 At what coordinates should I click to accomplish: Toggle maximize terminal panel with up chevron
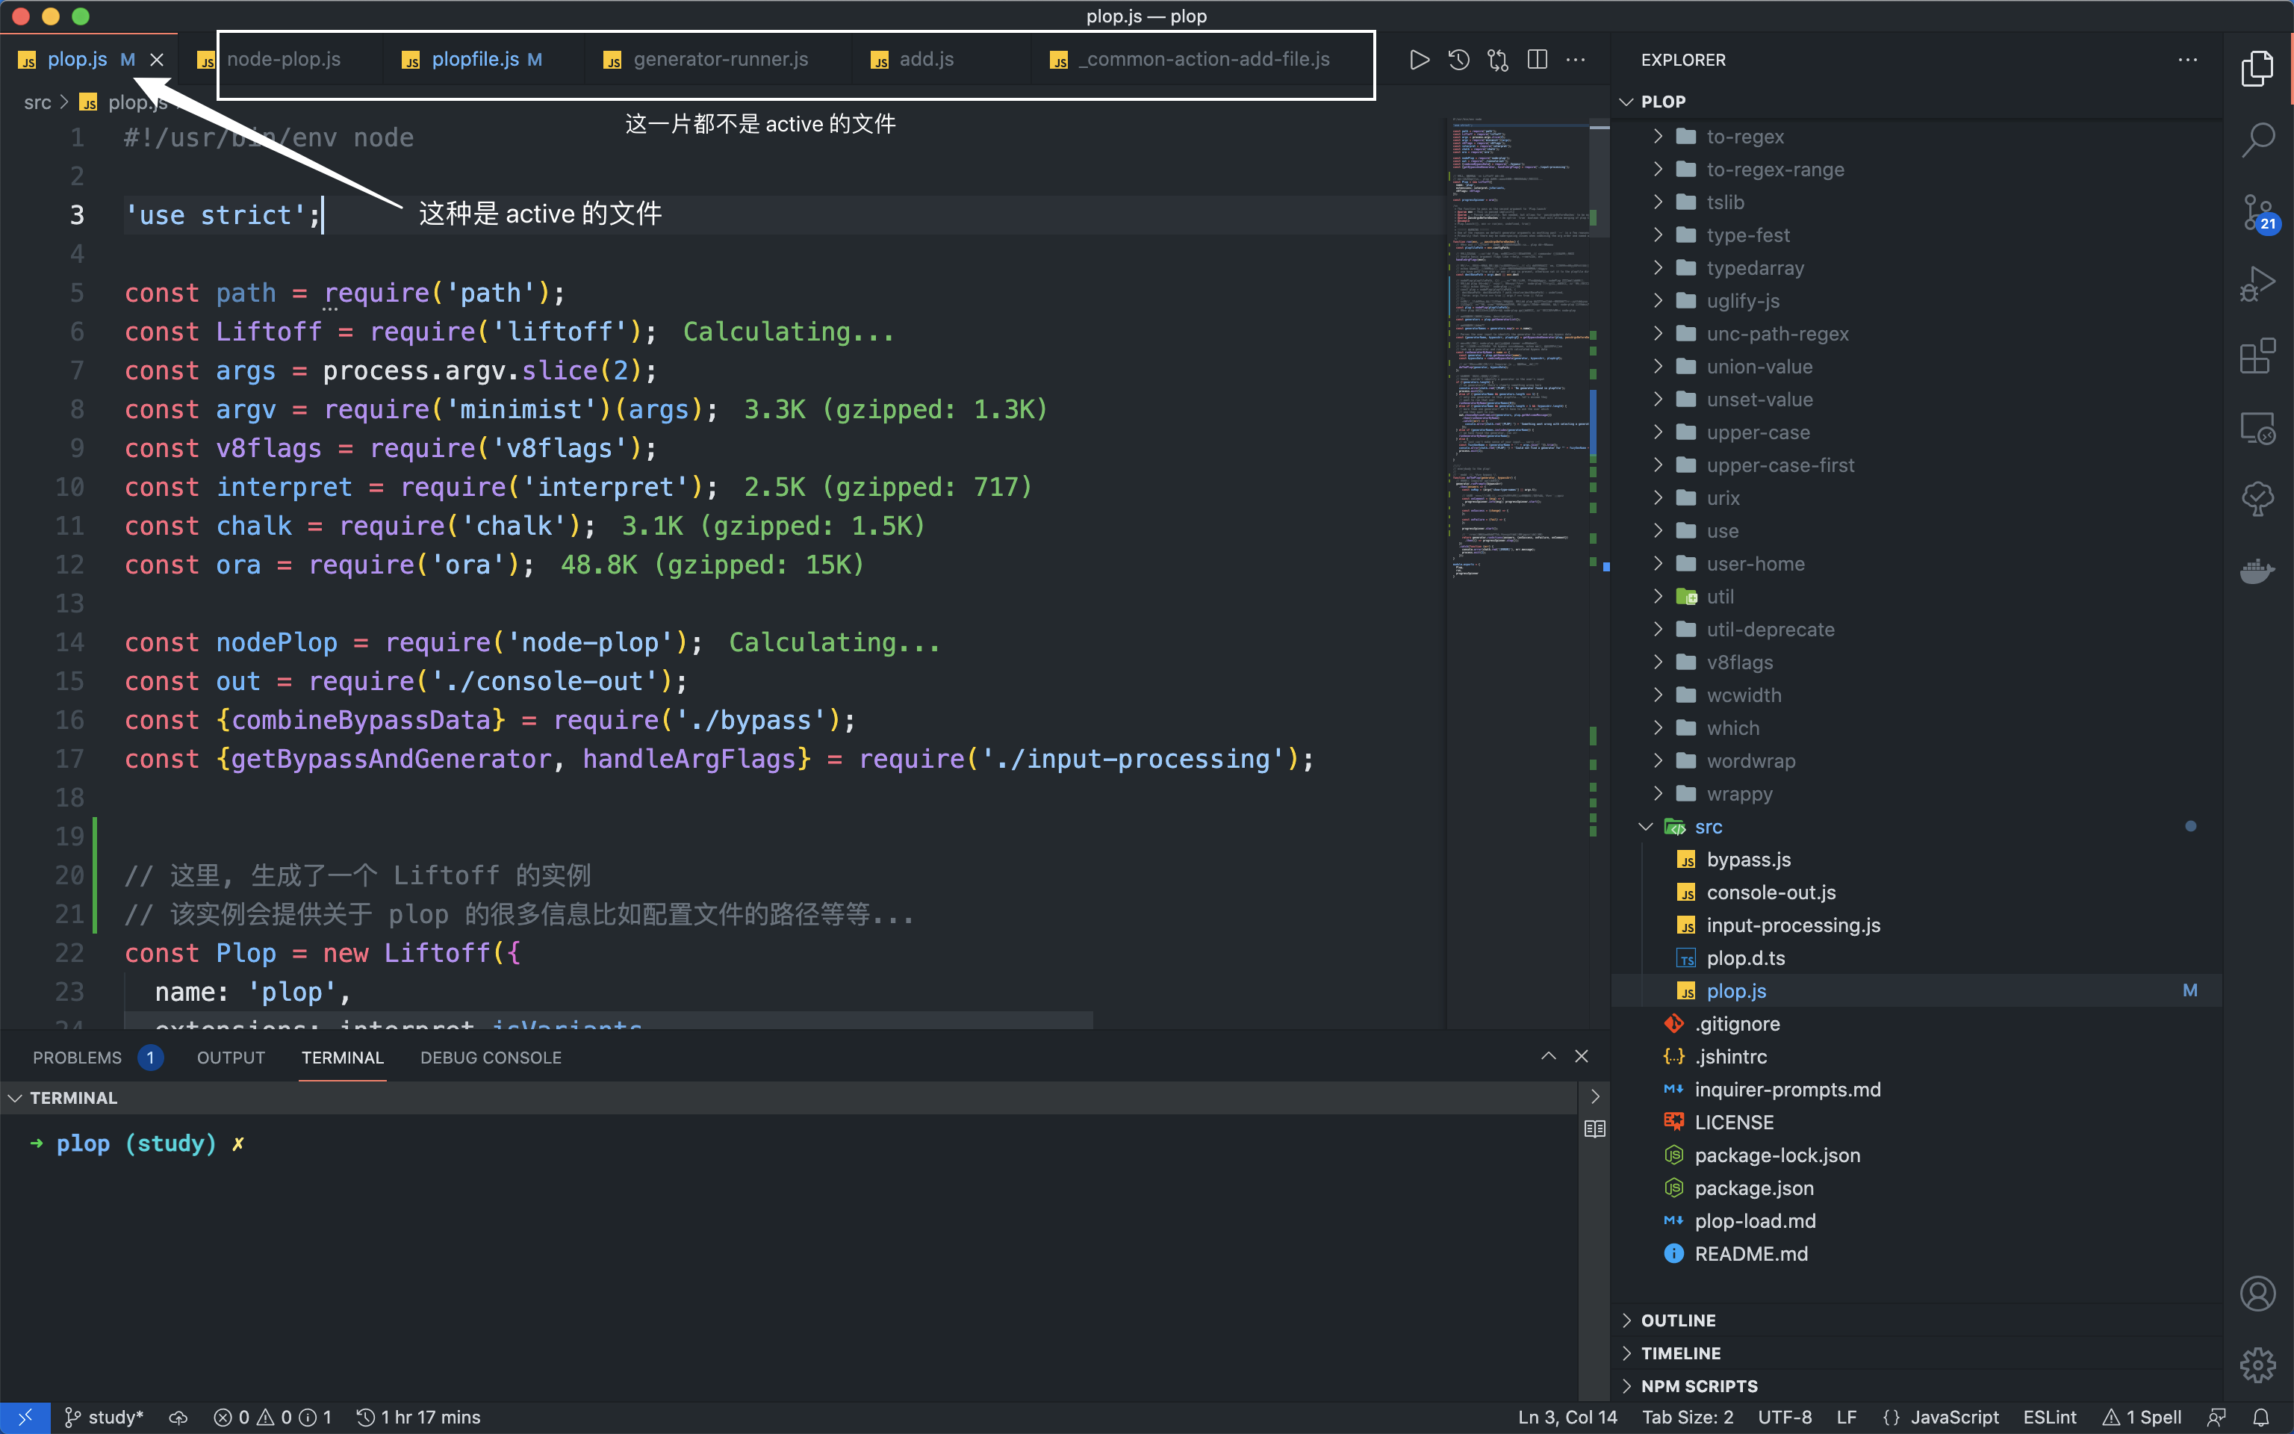pyautogui.click(x=1548, y=1057)
